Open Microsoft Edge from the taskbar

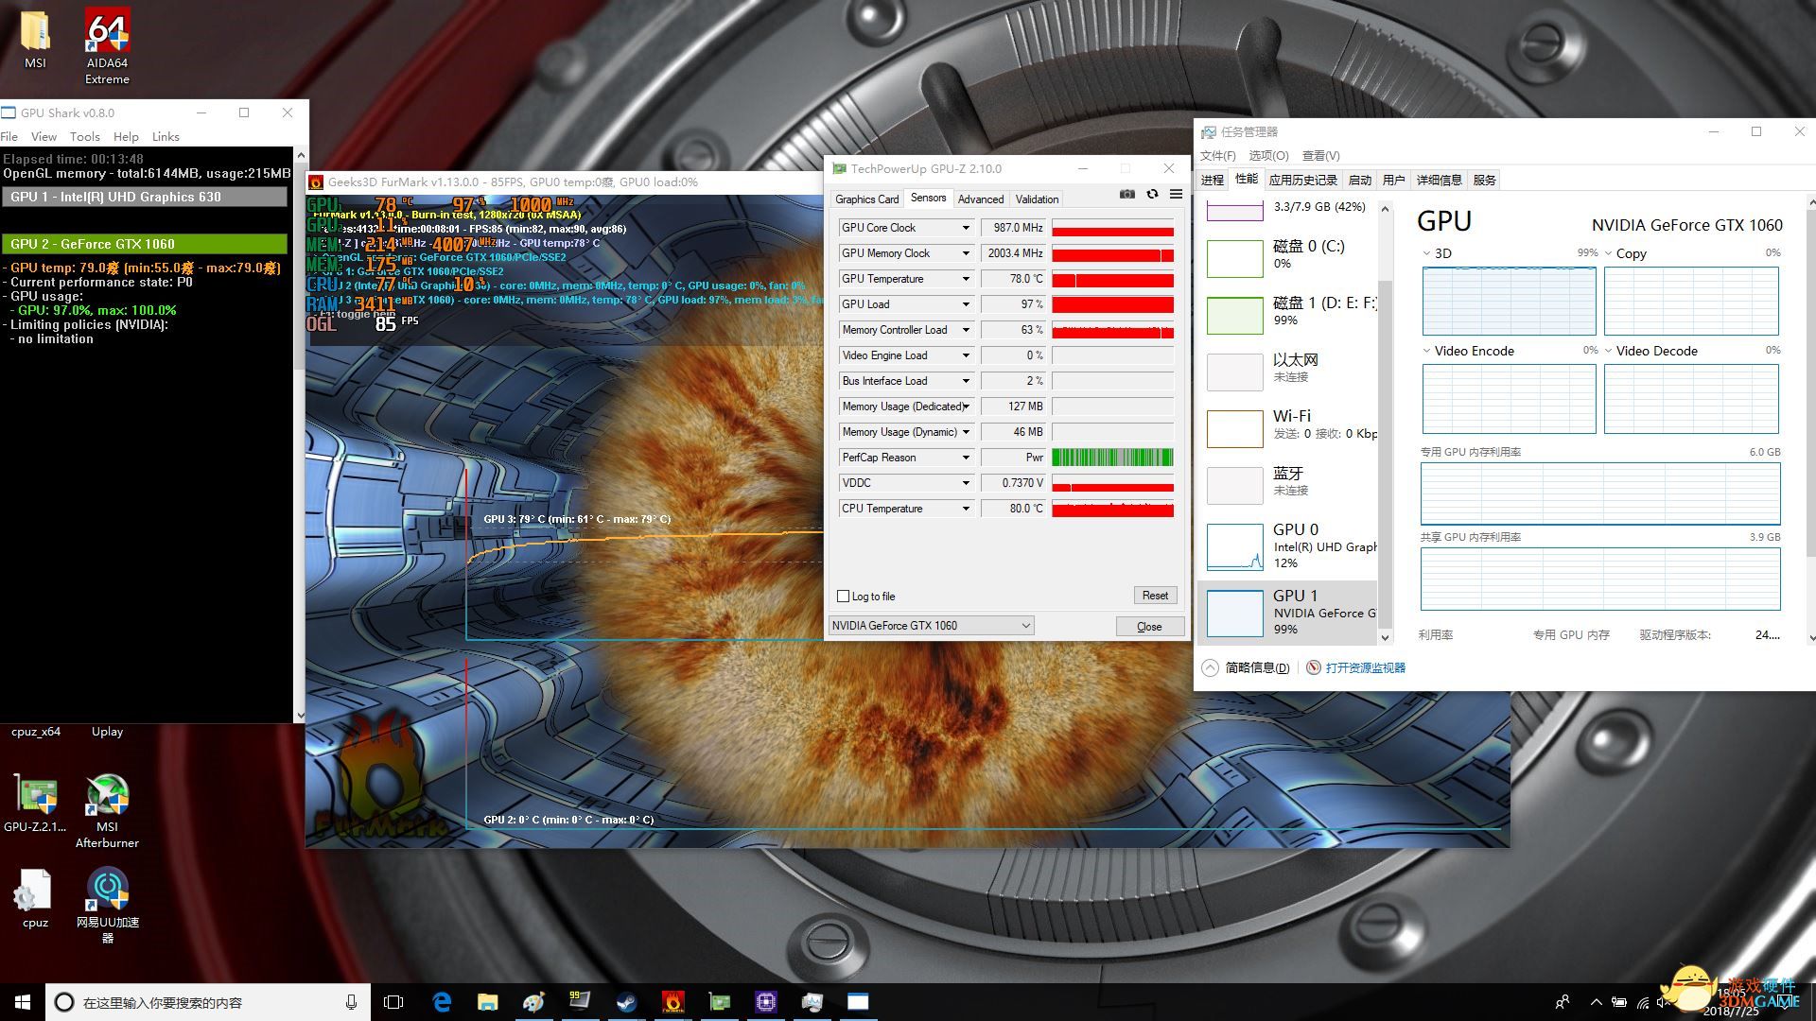point(442,1002)
